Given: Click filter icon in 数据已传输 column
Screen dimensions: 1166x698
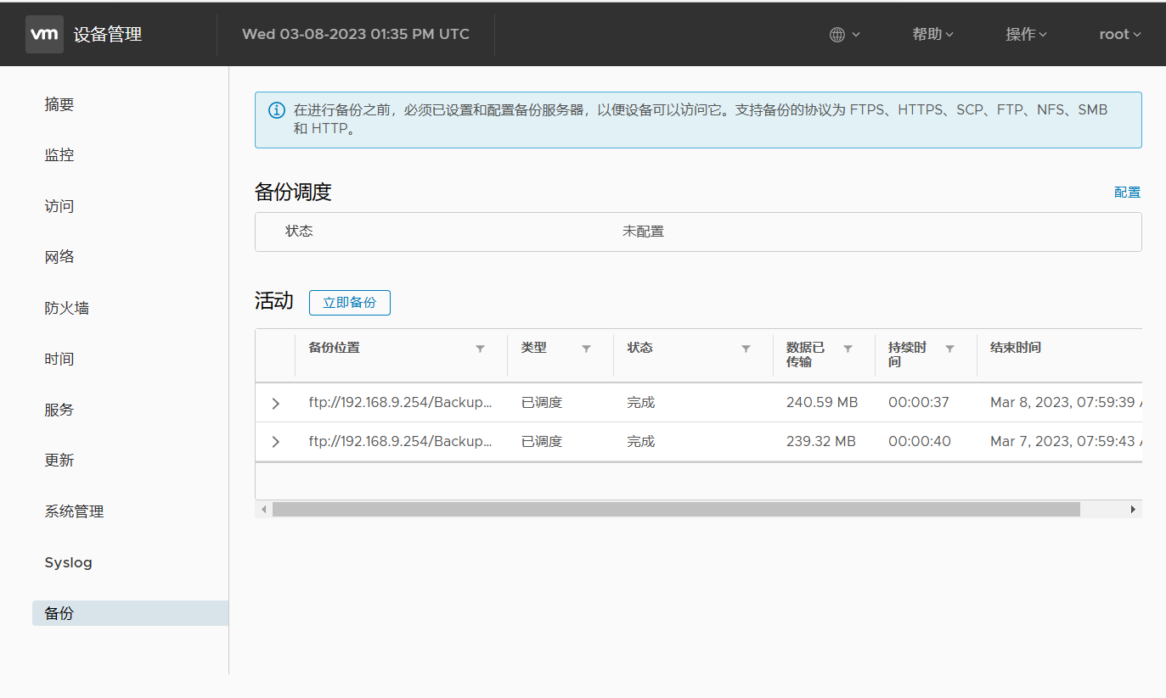Looking at the screenshot, I should (848, 349).
